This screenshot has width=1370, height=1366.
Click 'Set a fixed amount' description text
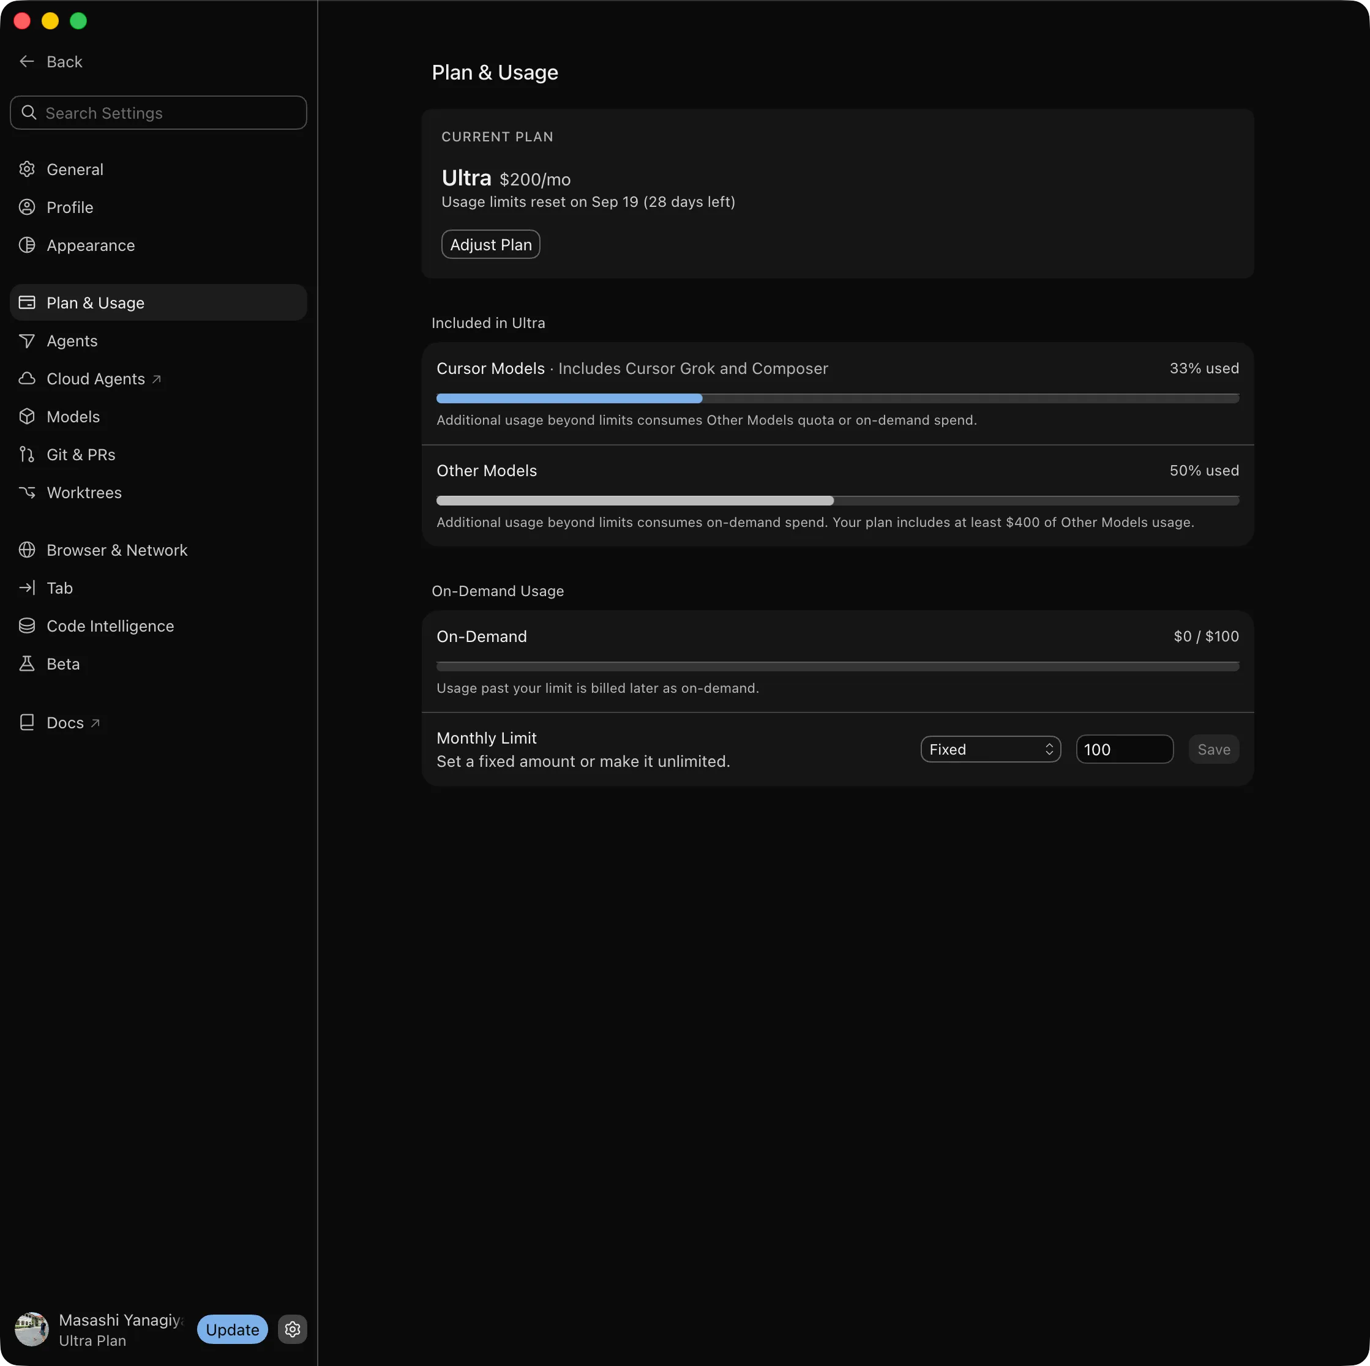(x=583, y=761)
